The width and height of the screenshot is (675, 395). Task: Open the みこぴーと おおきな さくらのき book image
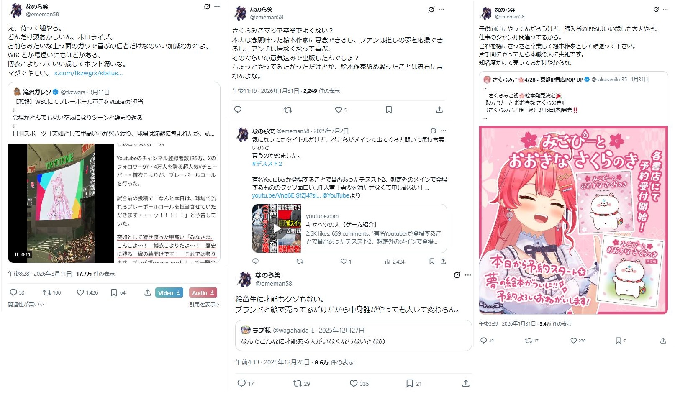[x=573, y=221]
